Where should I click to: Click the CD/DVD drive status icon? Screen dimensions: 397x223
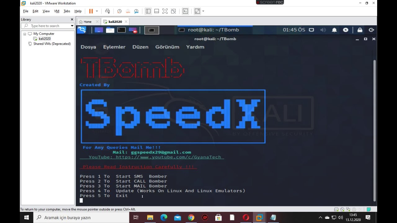point(342,209)
